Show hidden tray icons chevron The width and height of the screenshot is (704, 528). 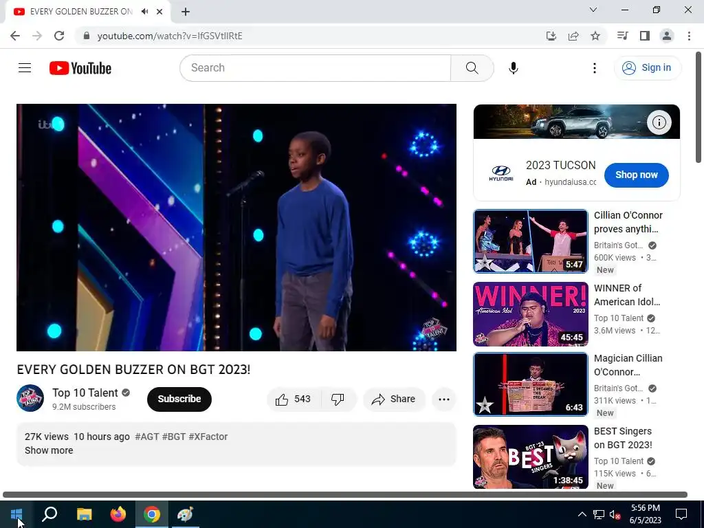tap(582, 514)
